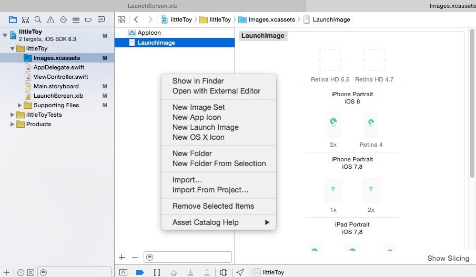Expand the Supporting Files folder
The image size is (476, 277).
(x=19, y=105)
